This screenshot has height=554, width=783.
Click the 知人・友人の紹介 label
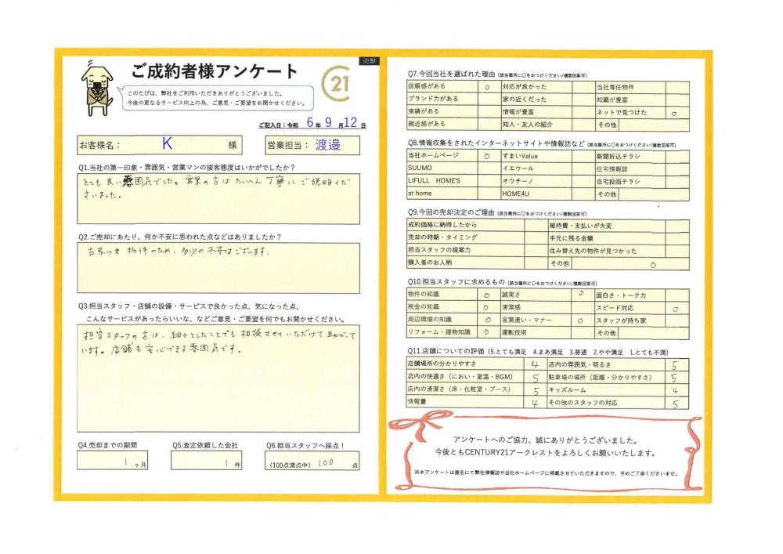click(x=527, y=125)
